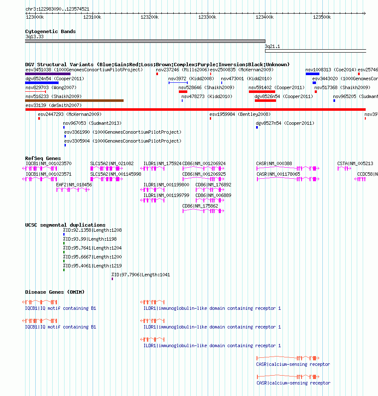Image resolution: width=378 pixels, height=396 pixels.
Task: Click the 3q13.33 cytogenetic band bar
Action: [145, 41]
